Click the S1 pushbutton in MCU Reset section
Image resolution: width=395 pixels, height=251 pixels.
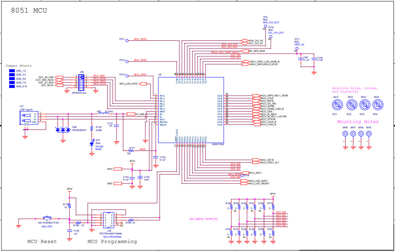48,217
